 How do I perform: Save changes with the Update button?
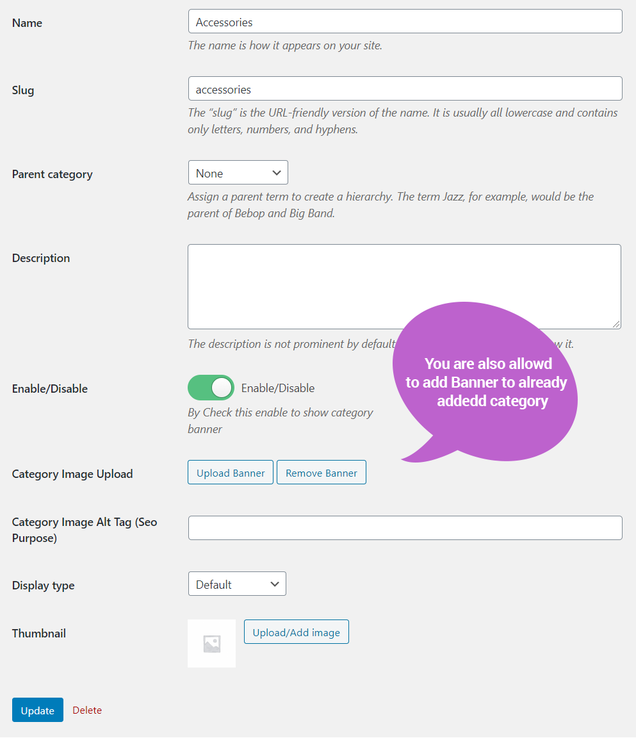click(x=37, y=710)
